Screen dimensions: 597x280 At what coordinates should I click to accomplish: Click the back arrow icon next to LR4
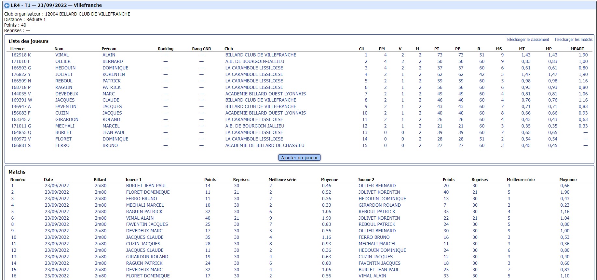pyautogui.click(x=7, y=6)
